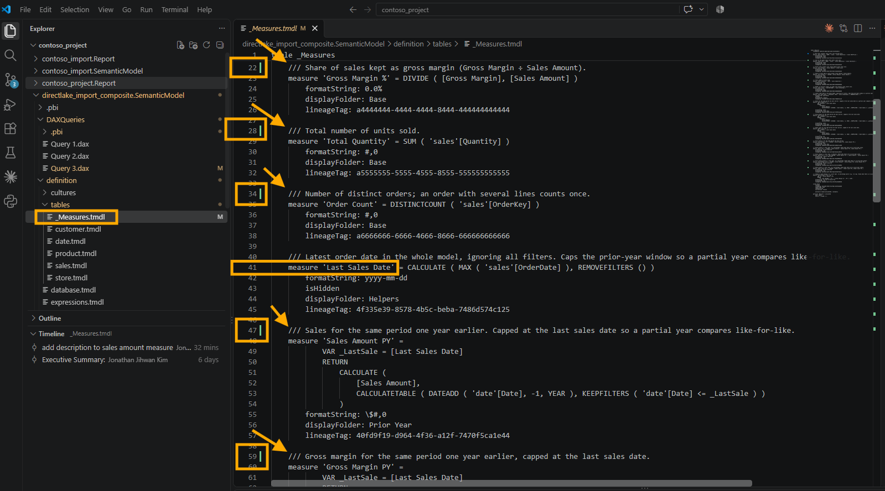Collapse the Timeline section
Viewport: 885px width, 491px height.
pyautogui.click(x=51, y=334)
